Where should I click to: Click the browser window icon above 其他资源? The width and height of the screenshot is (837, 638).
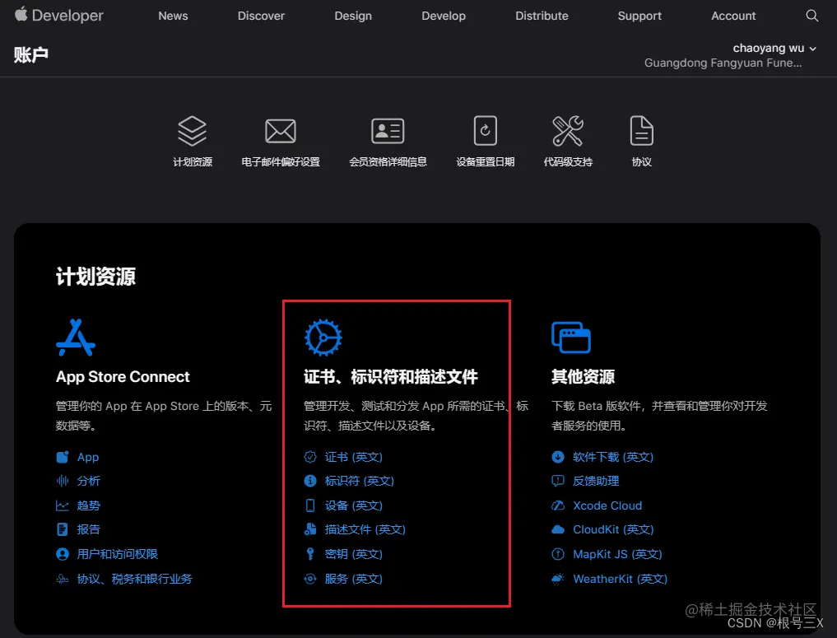point(570,336)
